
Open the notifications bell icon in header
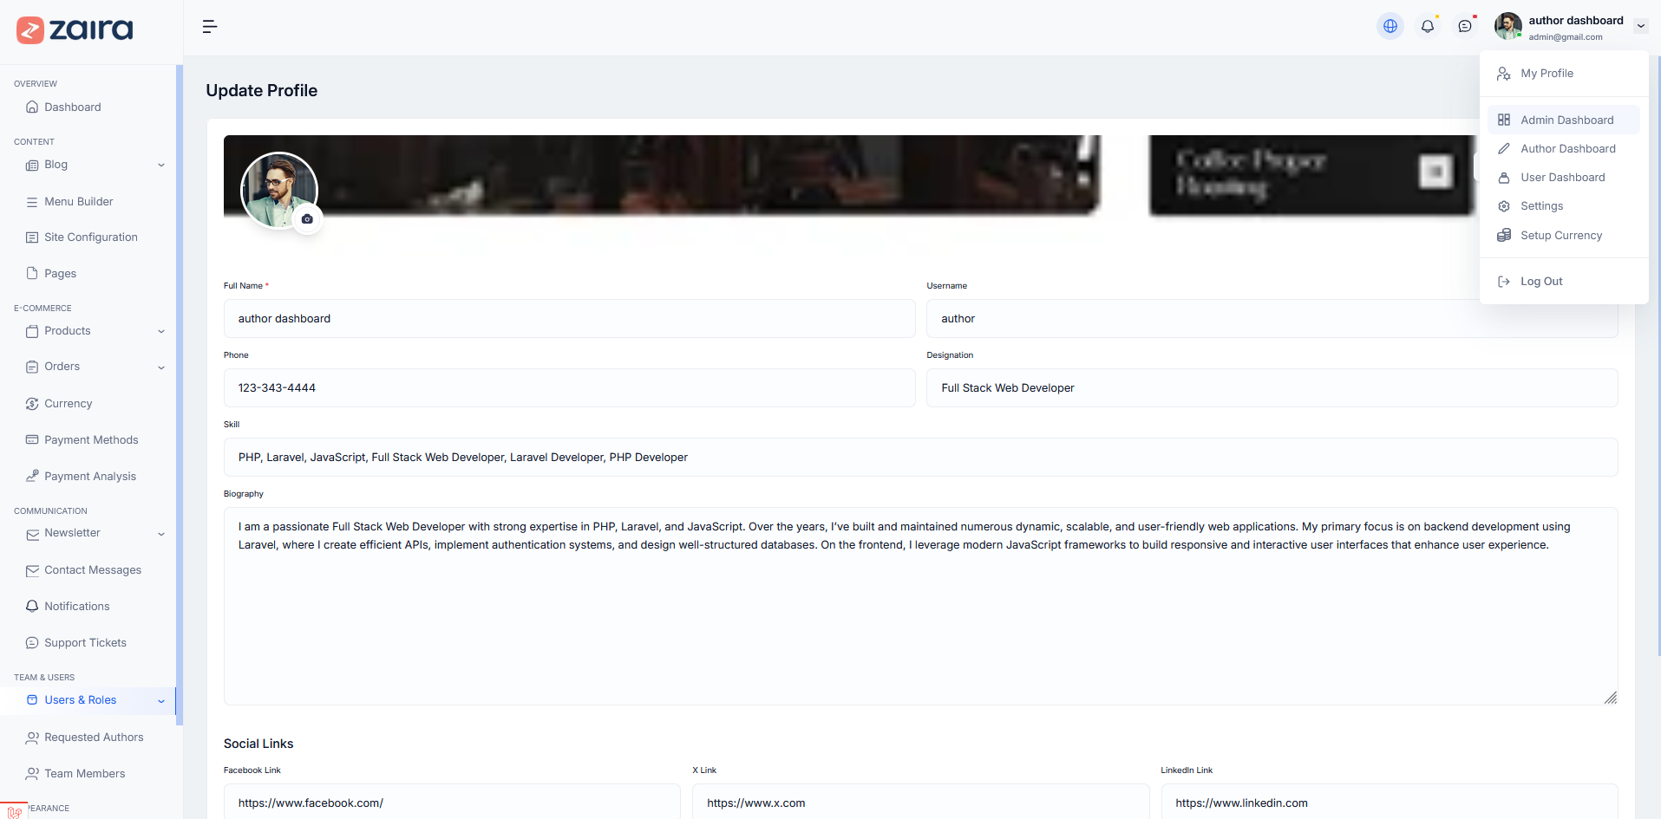pos(1427,26)
